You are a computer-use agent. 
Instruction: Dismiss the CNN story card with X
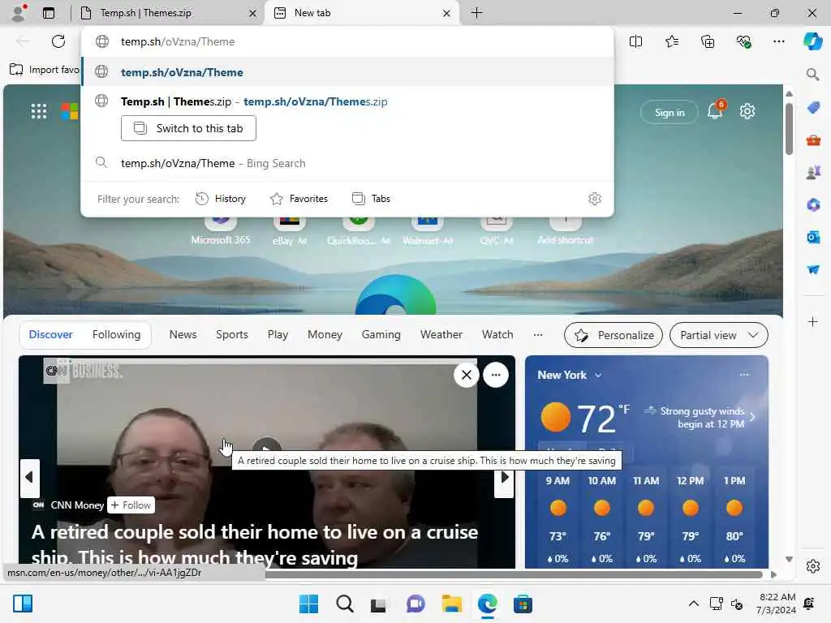(x=467, y=375)
